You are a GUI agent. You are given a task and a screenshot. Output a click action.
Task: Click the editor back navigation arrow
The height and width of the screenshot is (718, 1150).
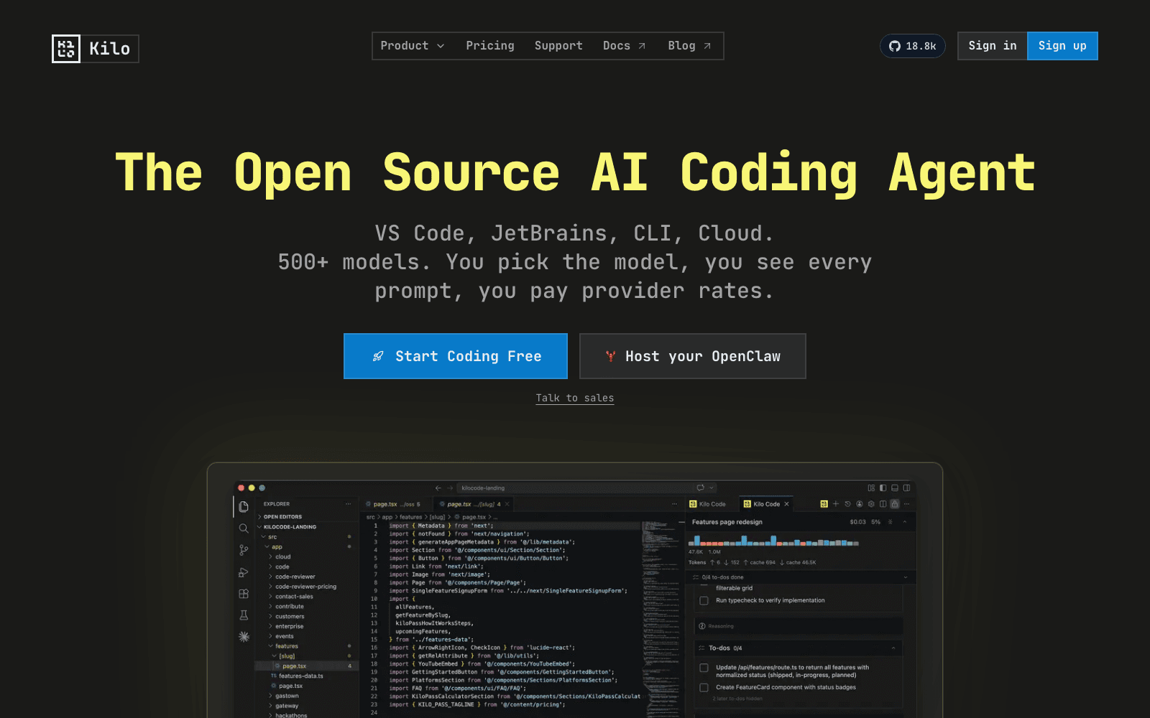(x=438, y=488)
